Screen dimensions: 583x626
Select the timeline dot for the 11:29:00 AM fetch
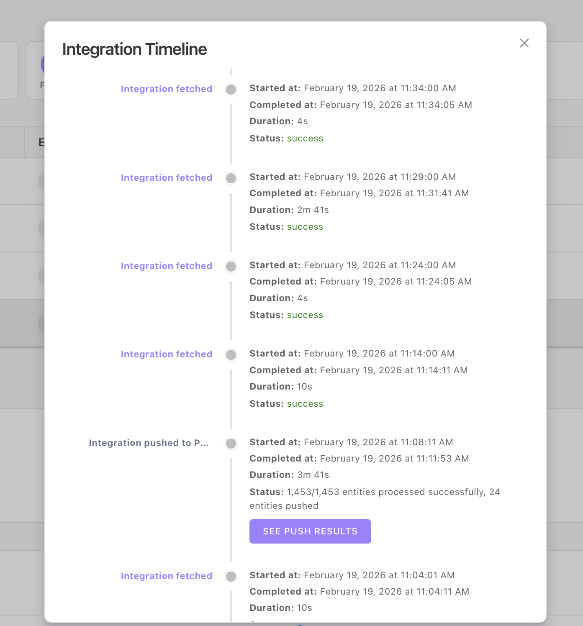(231, 178)
